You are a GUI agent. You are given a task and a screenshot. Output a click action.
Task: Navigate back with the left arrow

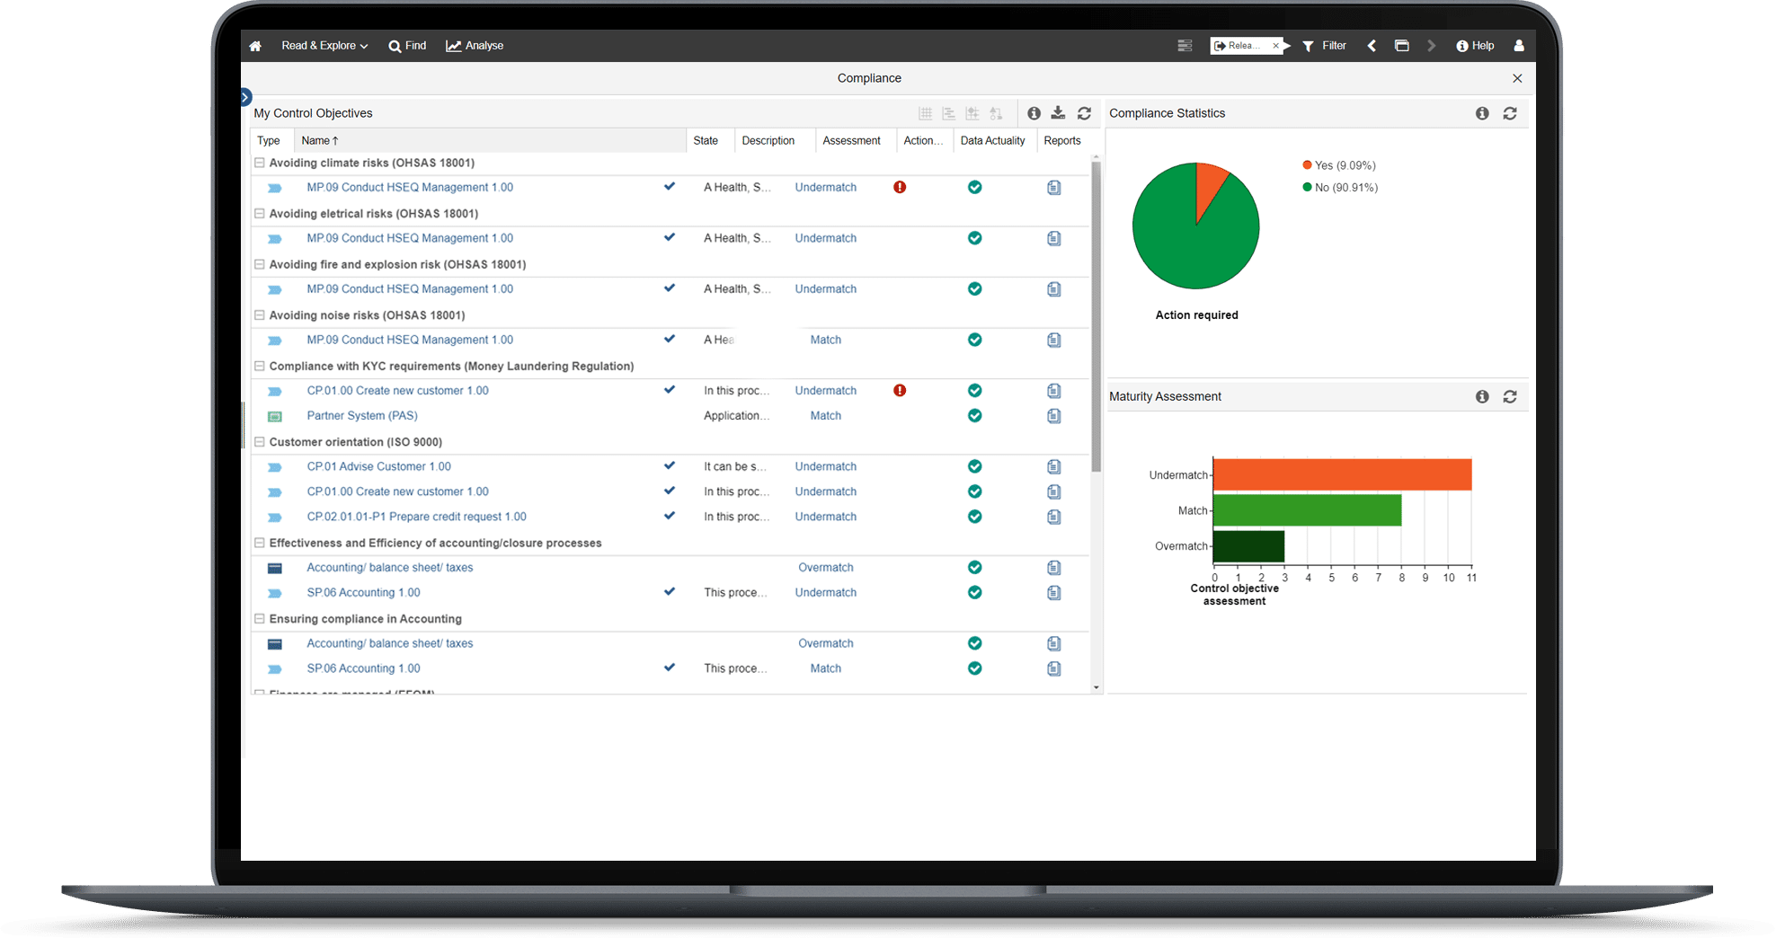pyautogui.click(x=1372, y=46)
